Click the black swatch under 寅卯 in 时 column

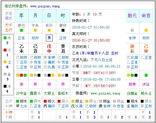pyautogui.click(x=63, y=30)
